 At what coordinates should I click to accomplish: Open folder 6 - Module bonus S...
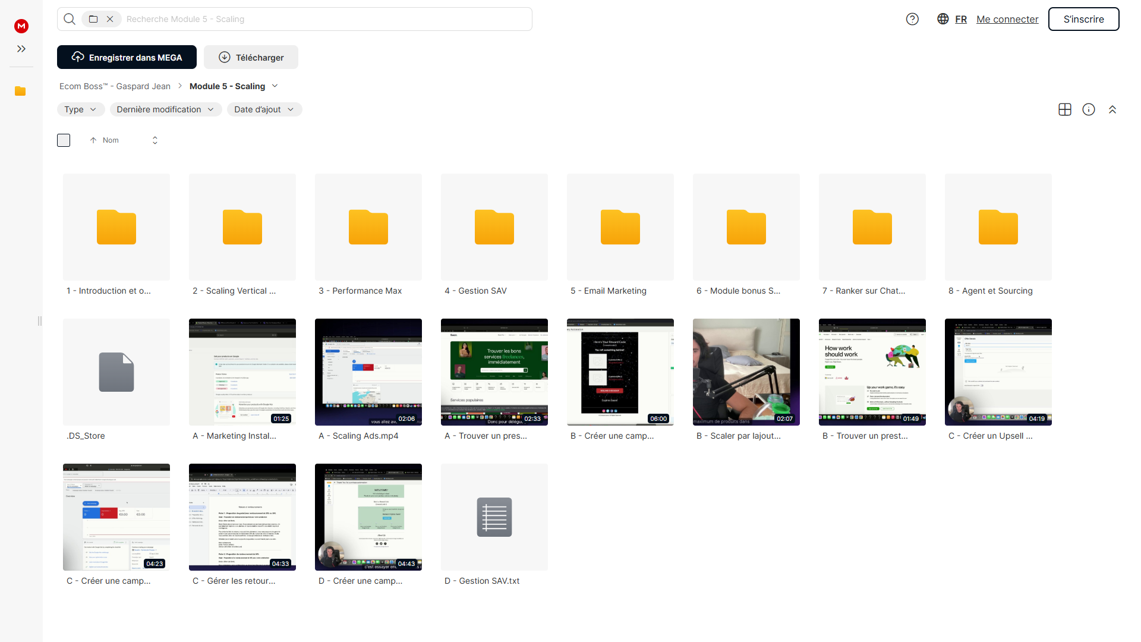746,227
